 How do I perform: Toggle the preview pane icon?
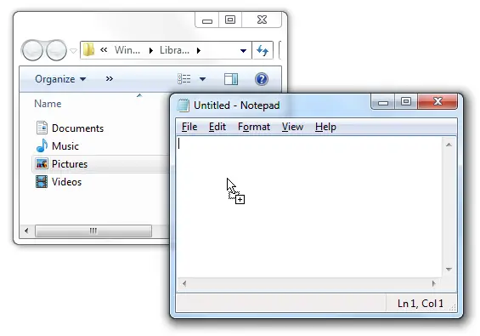click(x=231, y=79)
